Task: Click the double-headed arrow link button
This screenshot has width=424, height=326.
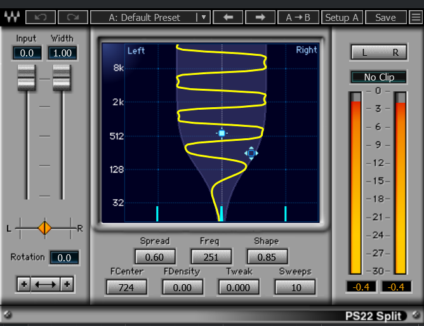Action: pyautogui.click(x=46, y=284)
